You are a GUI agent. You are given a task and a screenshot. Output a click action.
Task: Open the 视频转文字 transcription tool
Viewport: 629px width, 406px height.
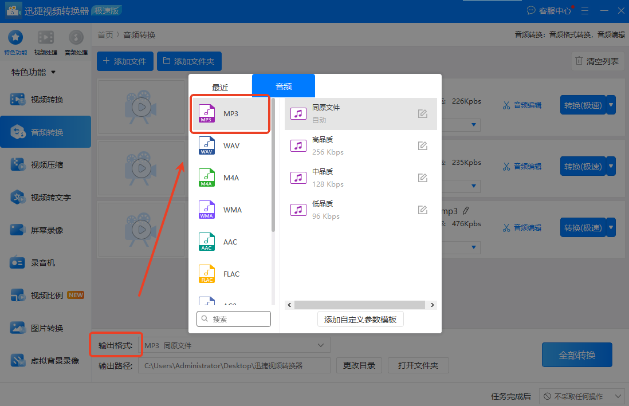pos(46,197)
